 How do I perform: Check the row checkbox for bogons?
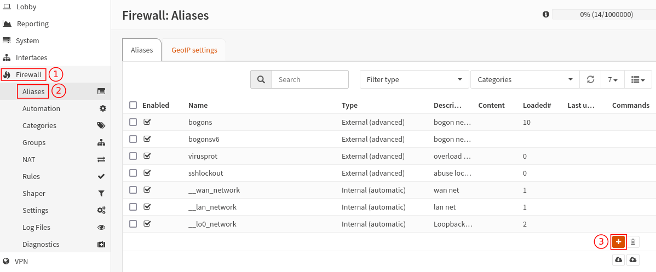133,122
